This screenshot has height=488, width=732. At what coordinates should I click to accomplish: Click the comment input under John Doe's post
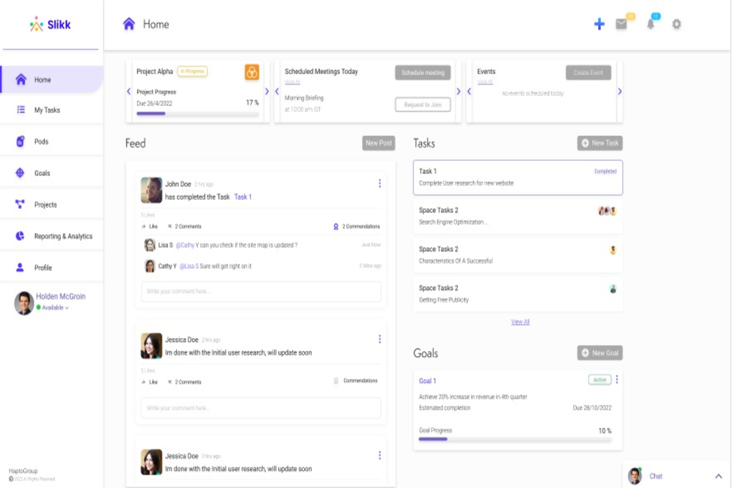click(x=261, y=291)
